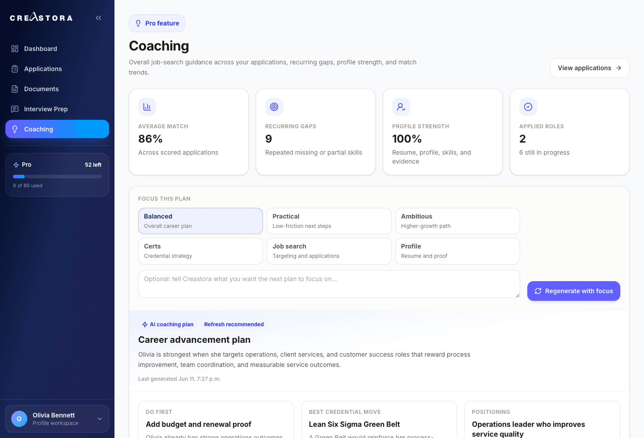Image resolution: width=644 pixels, height=438 pixels.
Task: Click the Applications clipboard icon
Action: [x=15, y=69]
